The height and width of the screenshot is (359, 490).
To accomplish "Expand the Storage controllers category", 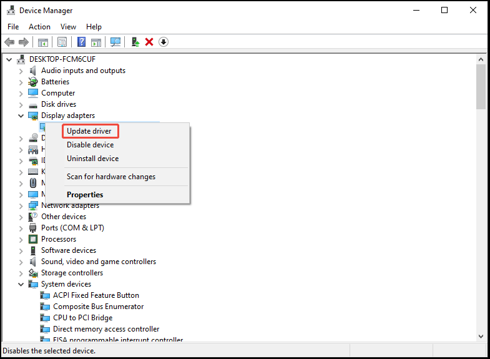I will coord(21,273).
